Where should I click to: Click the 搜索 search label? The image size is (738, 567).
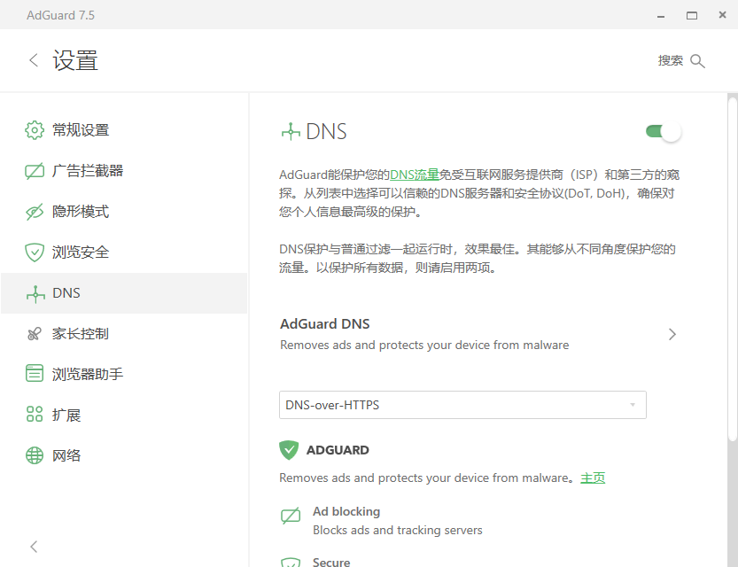pos(670,61)
